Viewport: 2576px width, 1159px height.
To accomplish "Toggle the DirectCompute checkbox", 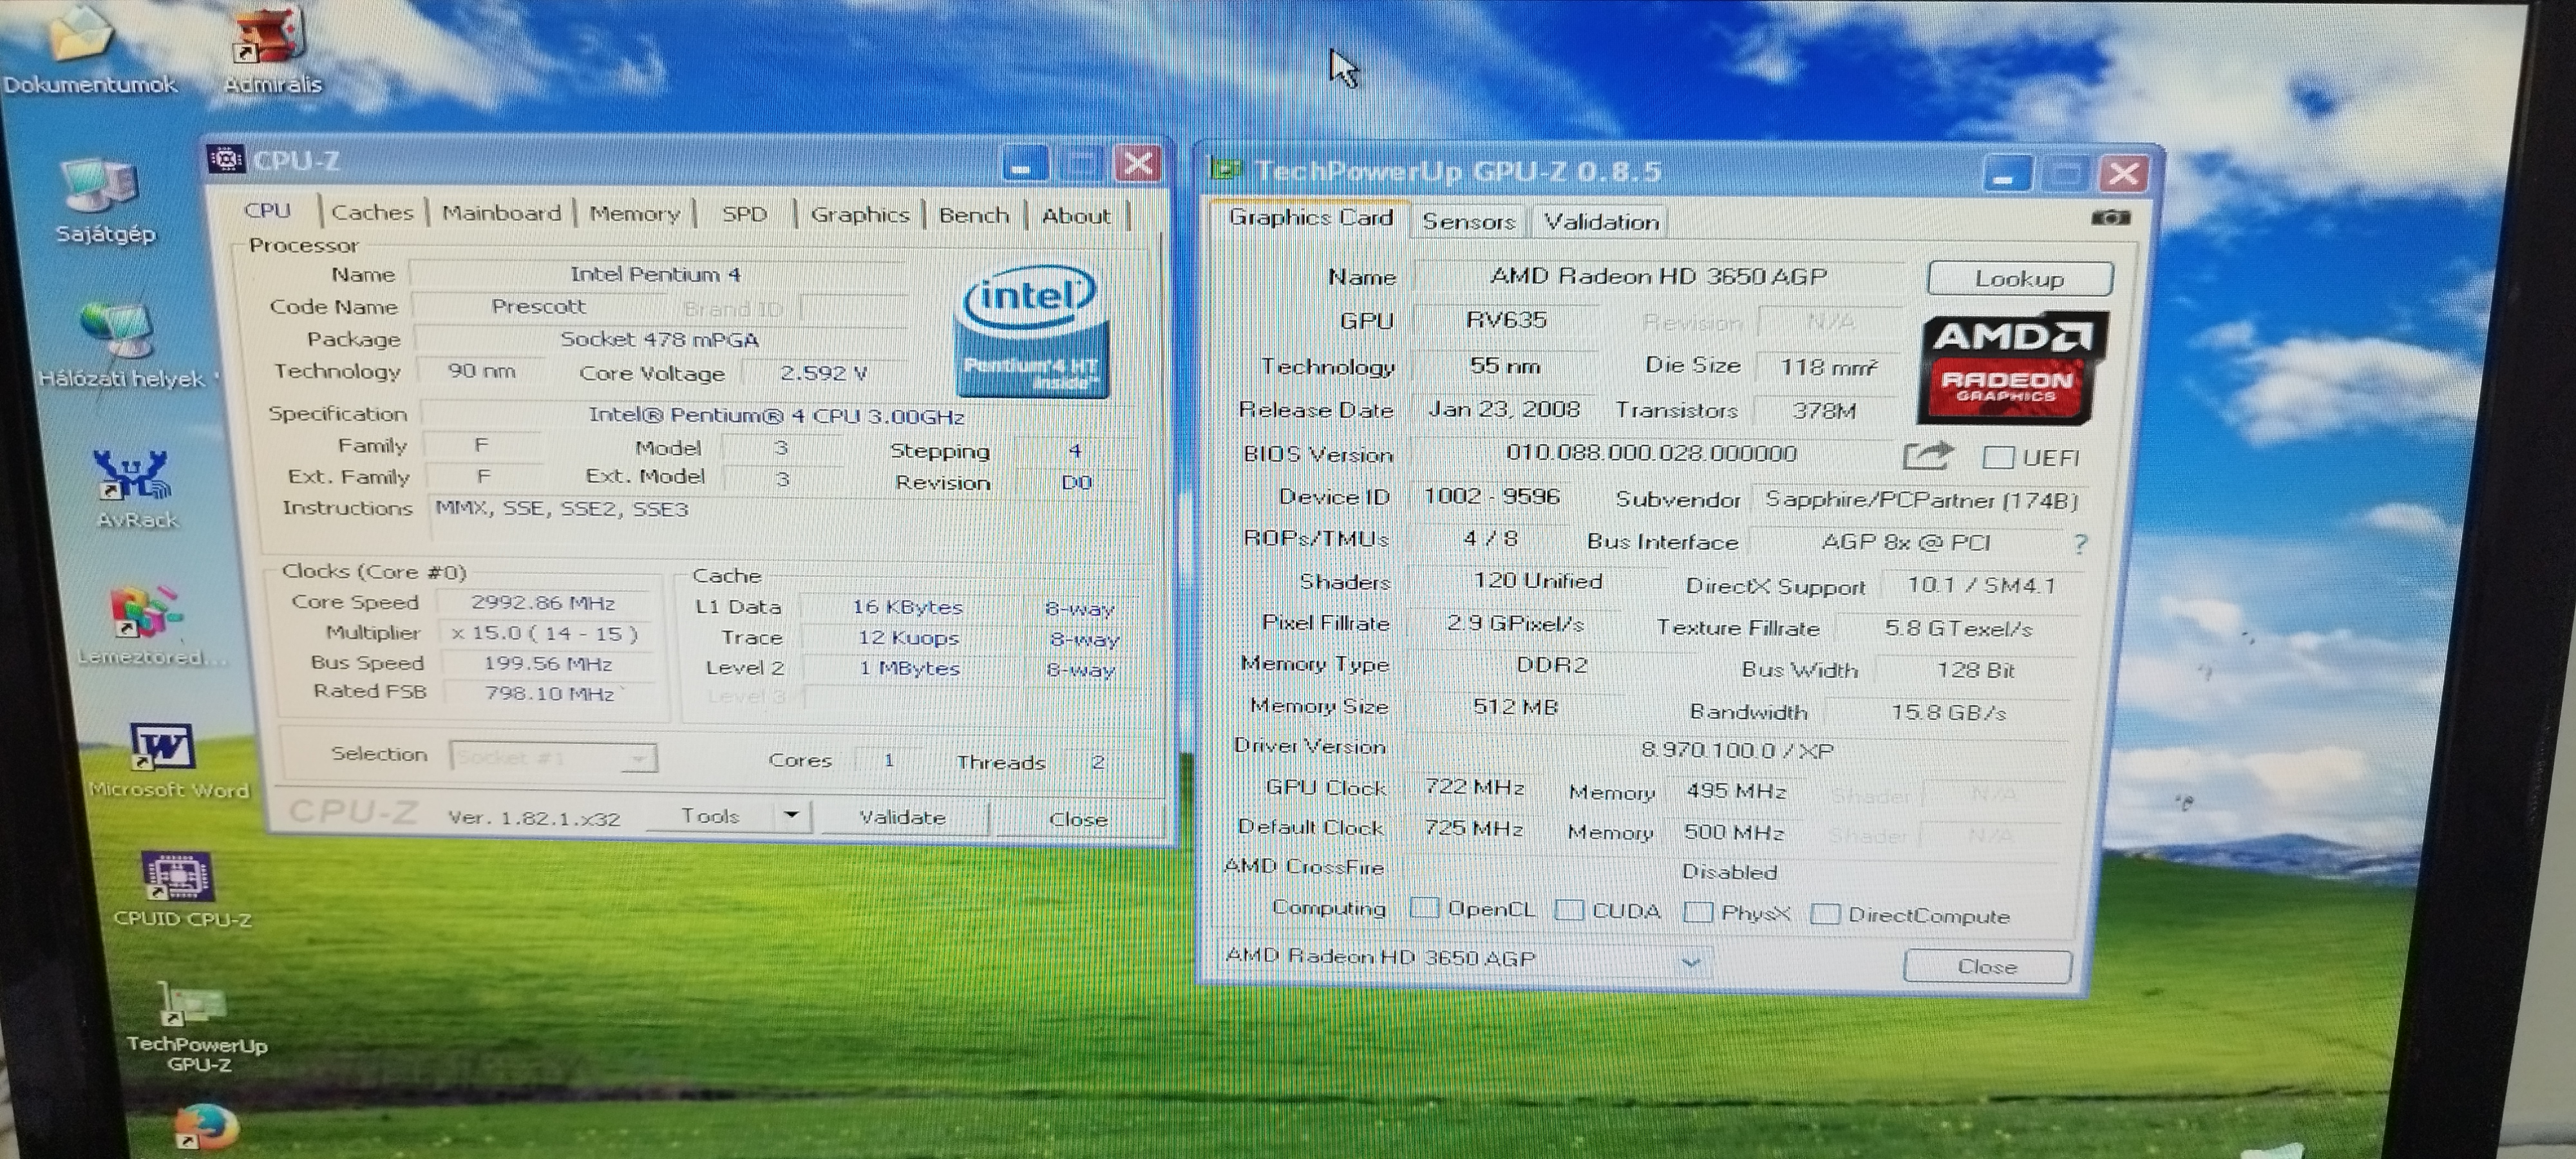I will click(1825, 914).
